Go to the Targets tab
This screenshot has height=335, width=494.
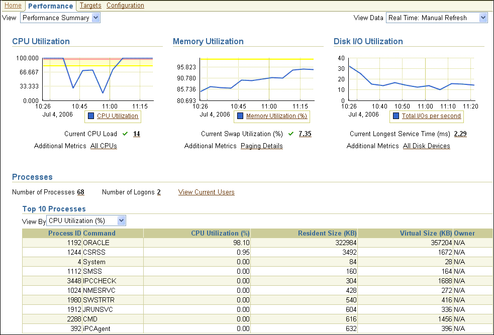point(90,6)
